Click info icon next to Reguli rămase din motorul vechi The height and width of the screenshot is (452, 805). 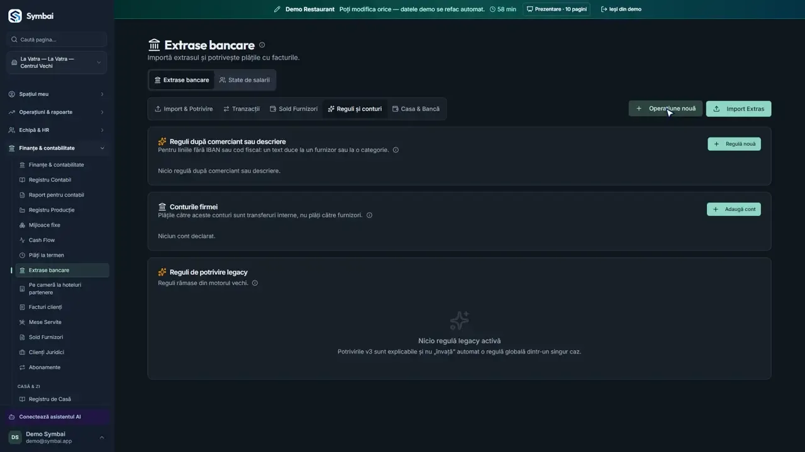[x=255, y=283]
